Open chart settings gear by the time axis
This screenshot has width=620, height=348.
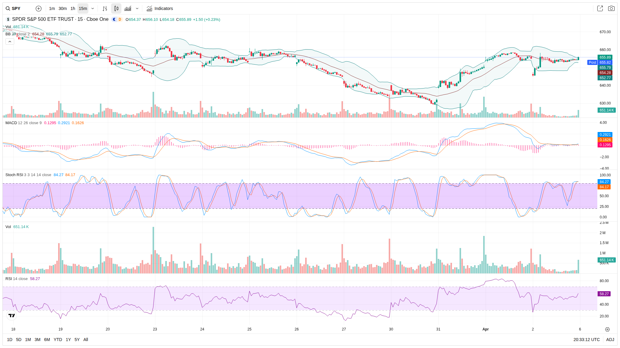607,329
